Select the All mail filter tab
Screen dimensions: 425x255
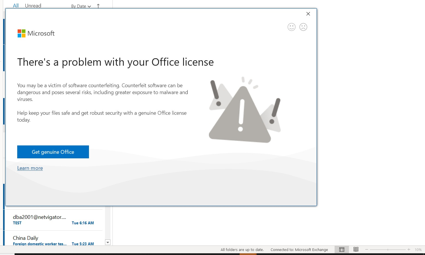point(15,5)
